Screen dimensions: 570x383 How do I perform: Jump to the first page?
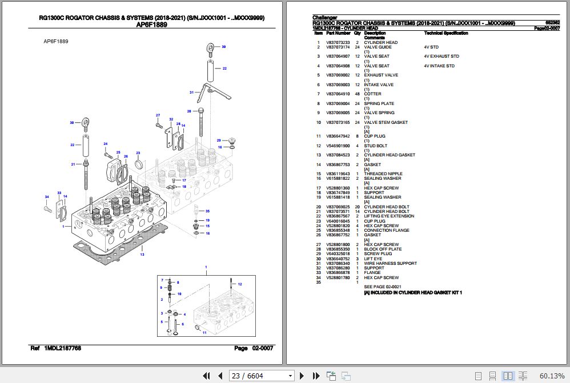207,376
